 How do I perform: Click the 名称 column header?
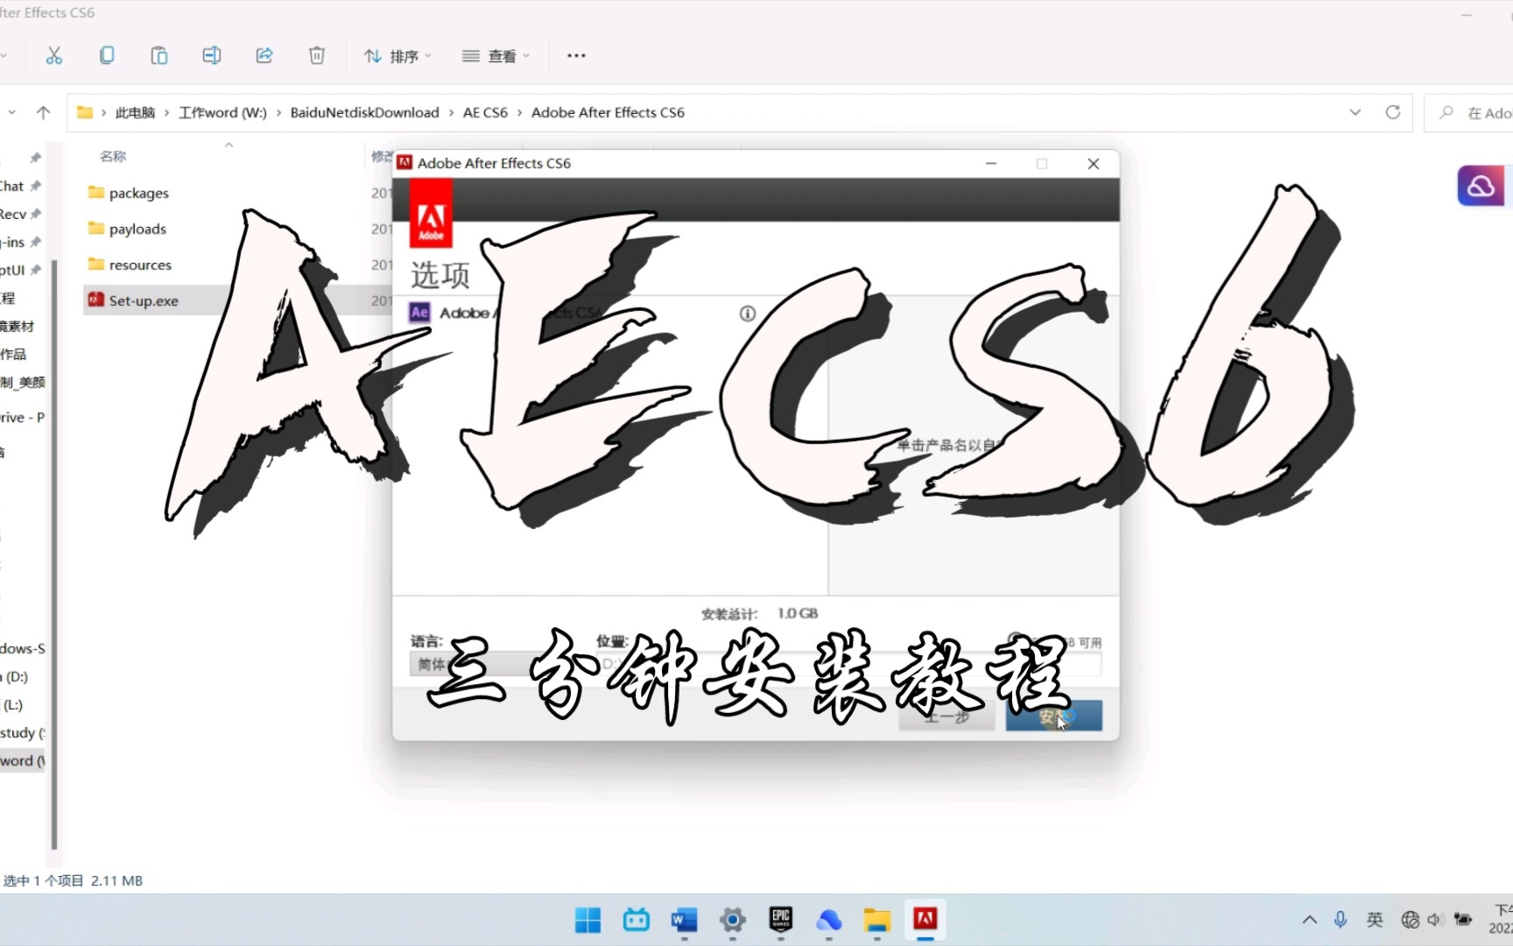113,156
